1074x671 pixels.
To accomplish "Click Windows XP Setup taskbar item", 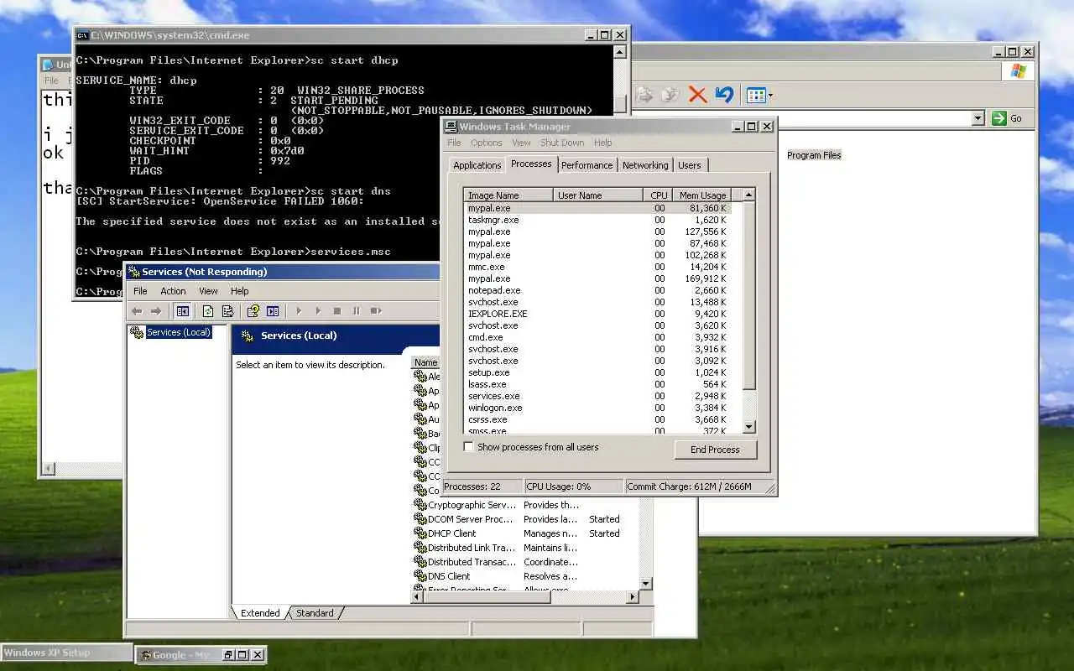I will click(x=66, y=653).
